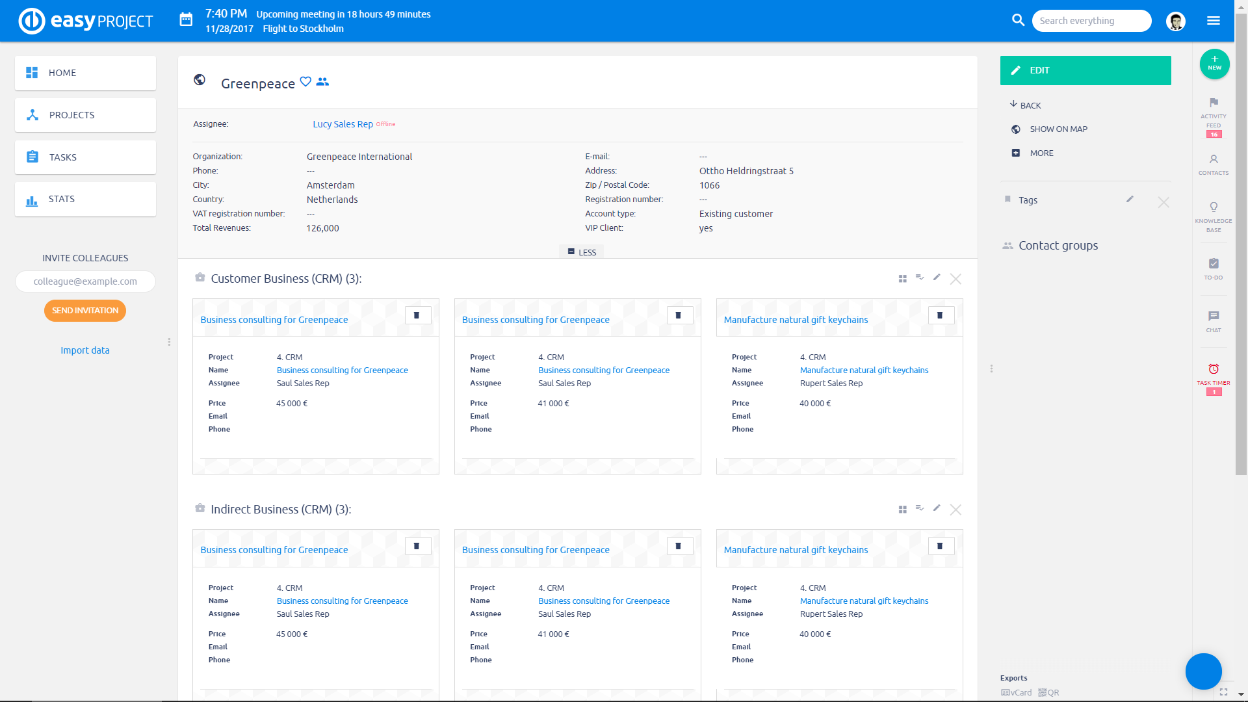The image size is (1248, 702).
Task: Click the Easy Project logo
Action: (x=85, y=21)
